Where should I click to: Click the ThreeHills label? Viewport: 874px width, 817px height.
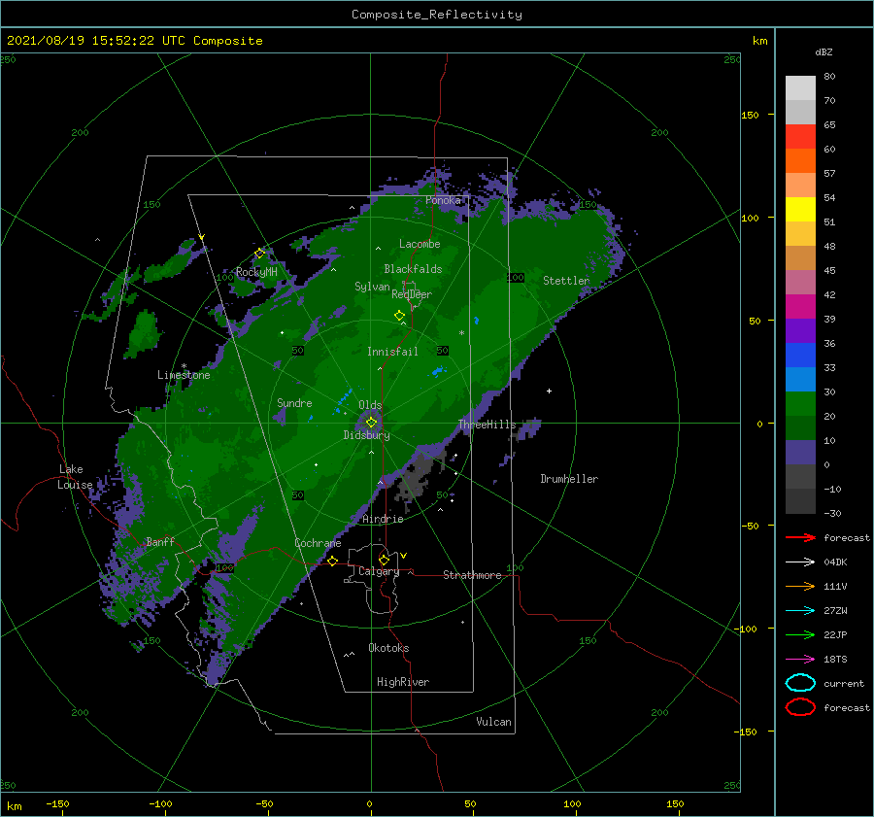[487, 425]
